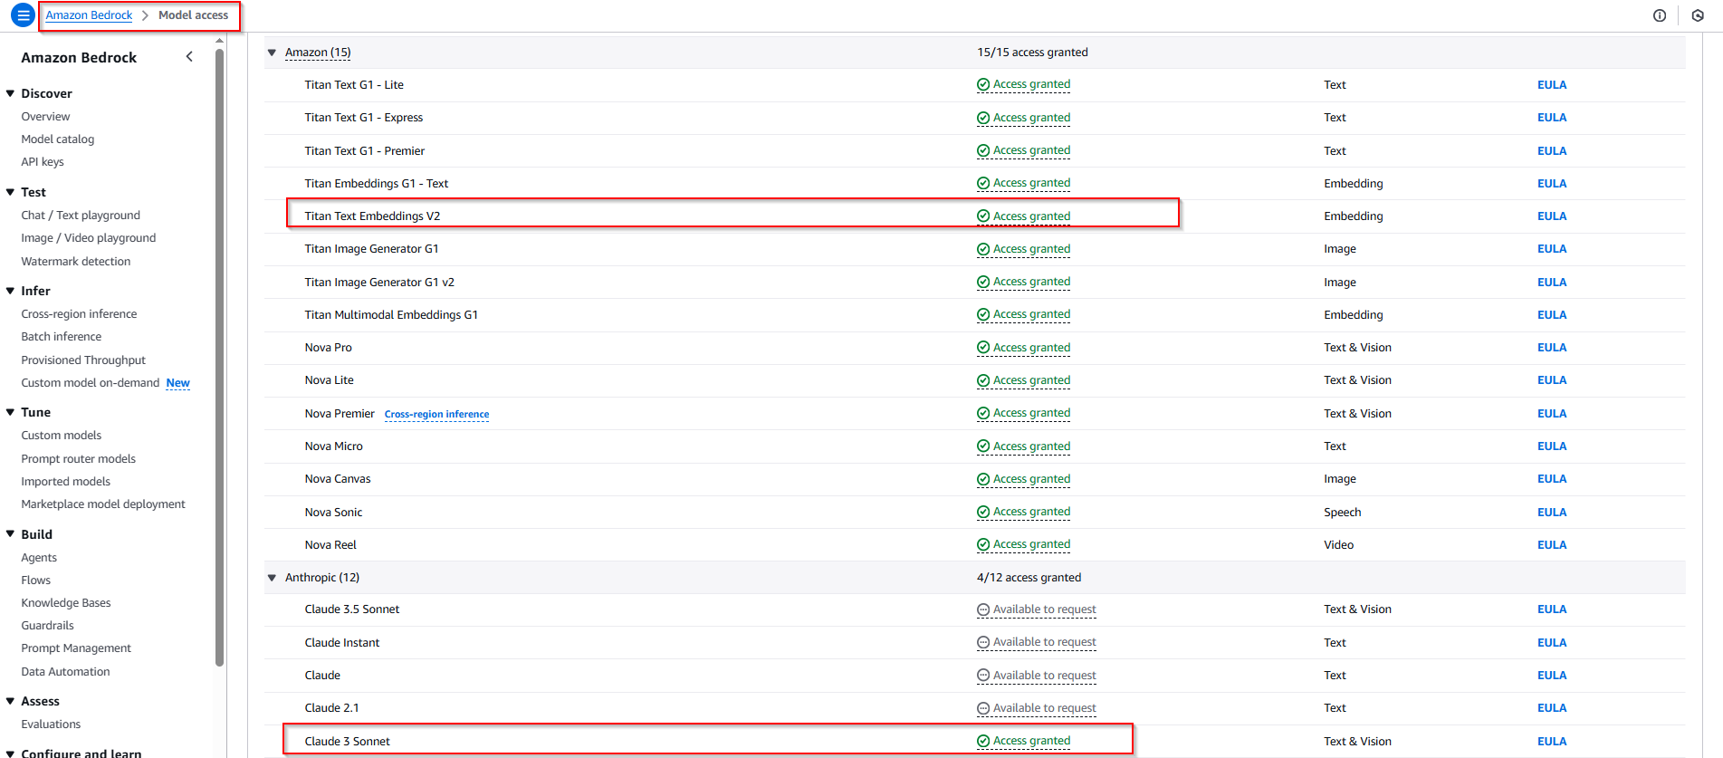The width and height of the screenshot is (1723, 758).
Task: Open EULA for Titan Text G1 - Lite
Action: (x=1552, y=85)
